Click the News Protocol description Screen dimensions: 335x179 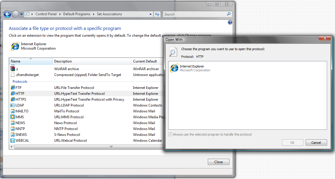[x=65, y=123]
